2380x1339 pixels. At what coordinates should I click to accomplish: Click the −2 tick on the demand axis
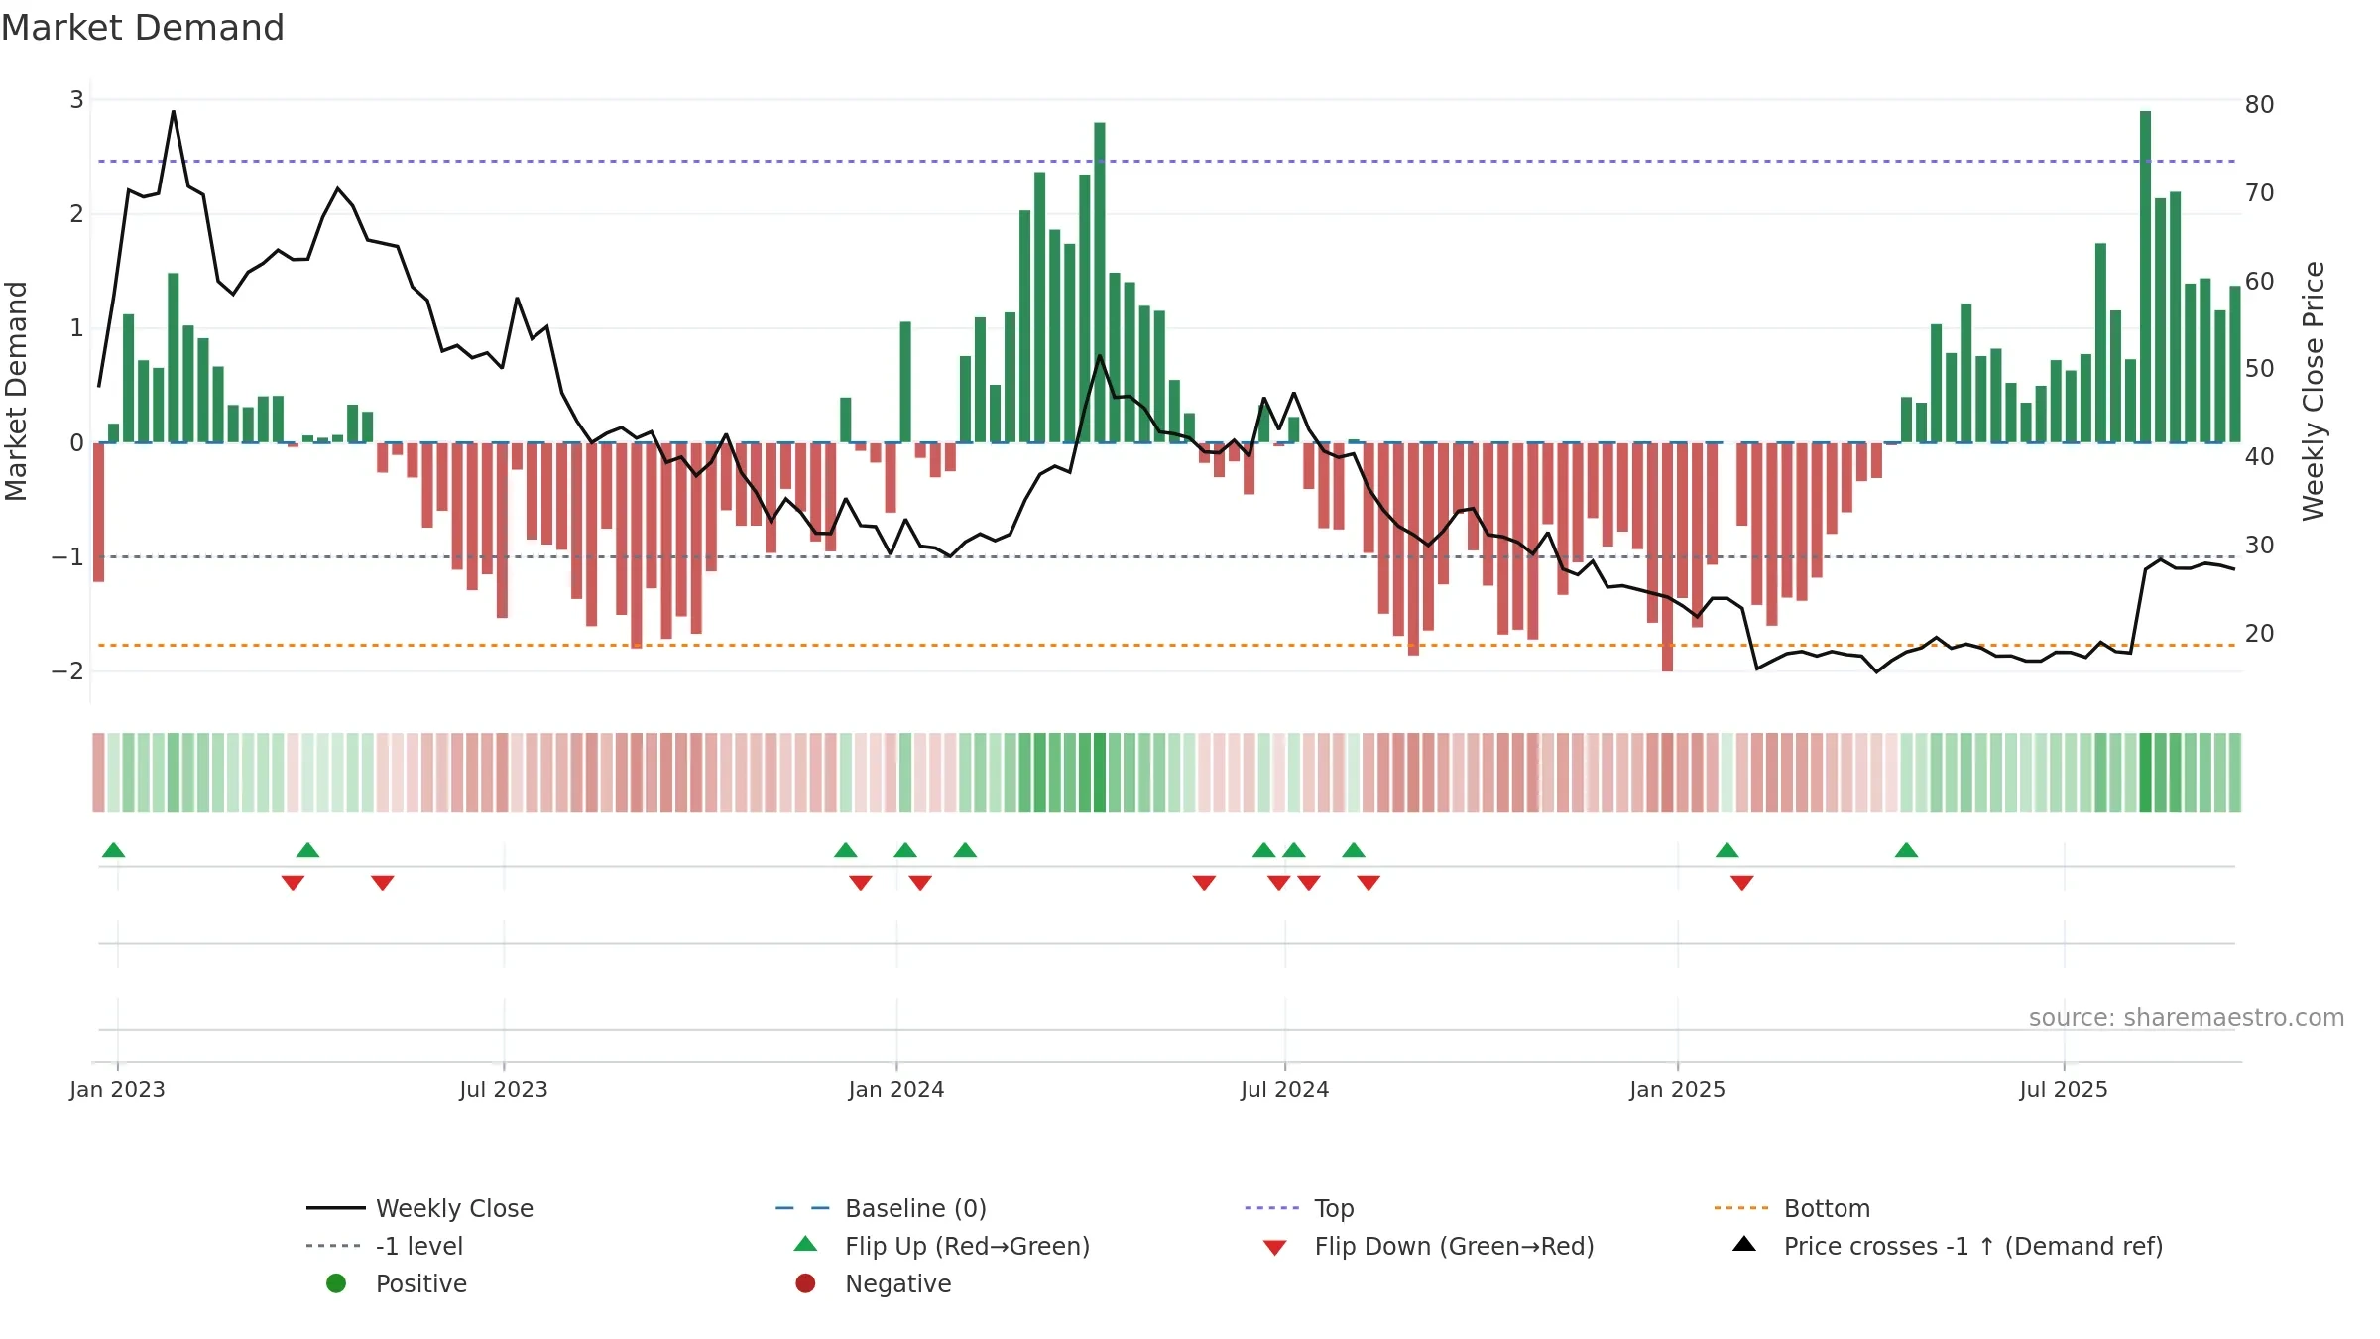[67, 671]
